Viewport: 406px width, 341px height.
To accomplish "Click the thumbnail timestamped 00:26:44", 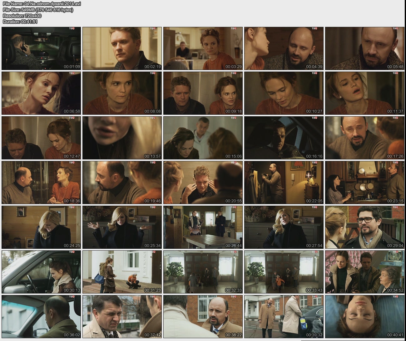I will (x=203, y=227).
